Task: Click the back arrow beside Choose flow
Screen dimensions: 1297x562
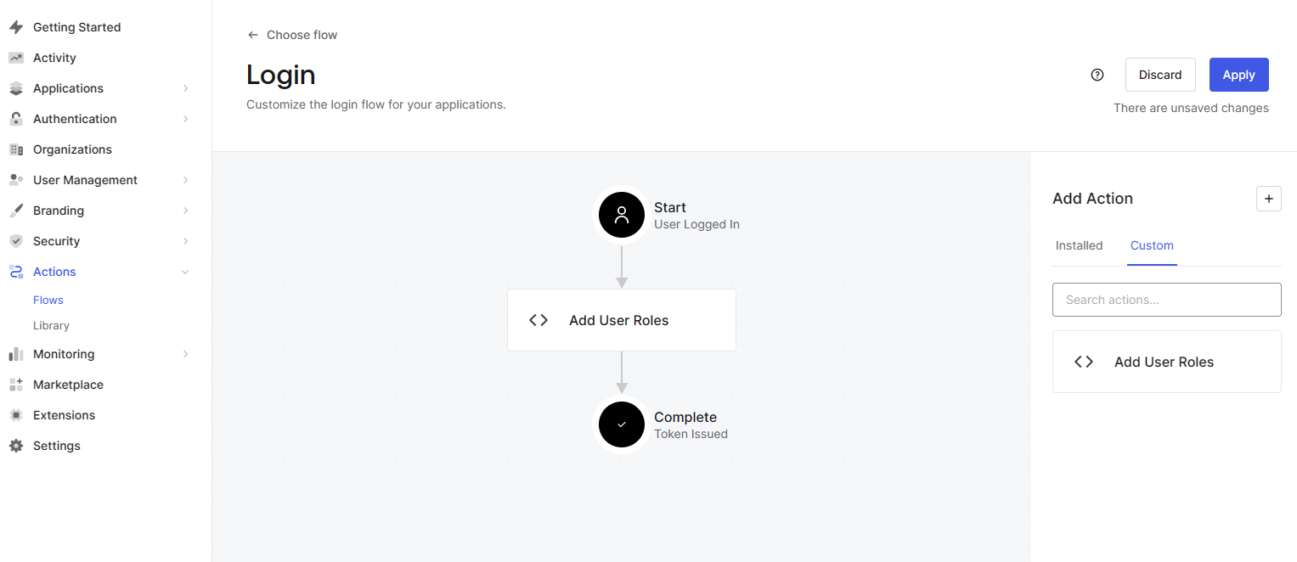Action: tap(252, 34)
